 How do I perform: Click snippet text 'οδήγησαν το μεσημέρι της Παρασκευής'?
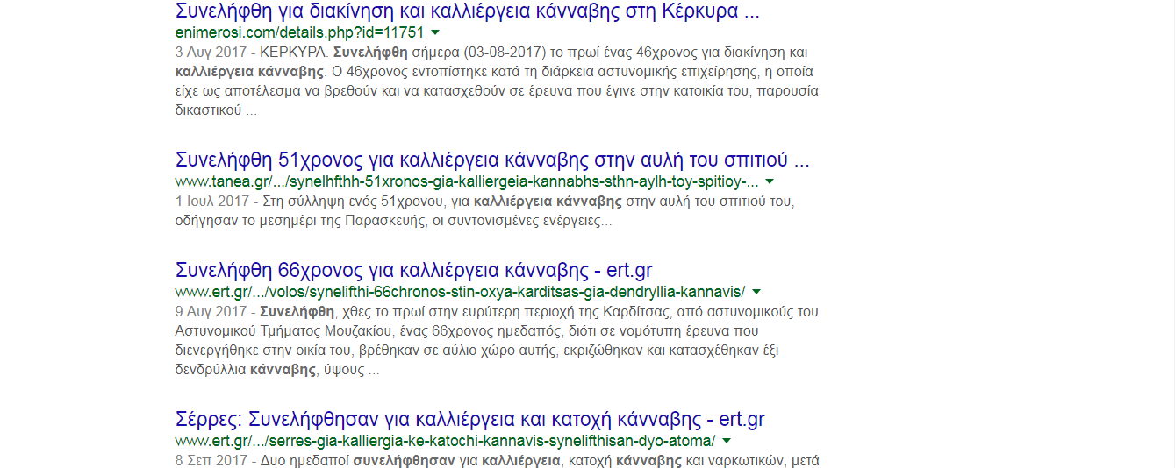299,221
